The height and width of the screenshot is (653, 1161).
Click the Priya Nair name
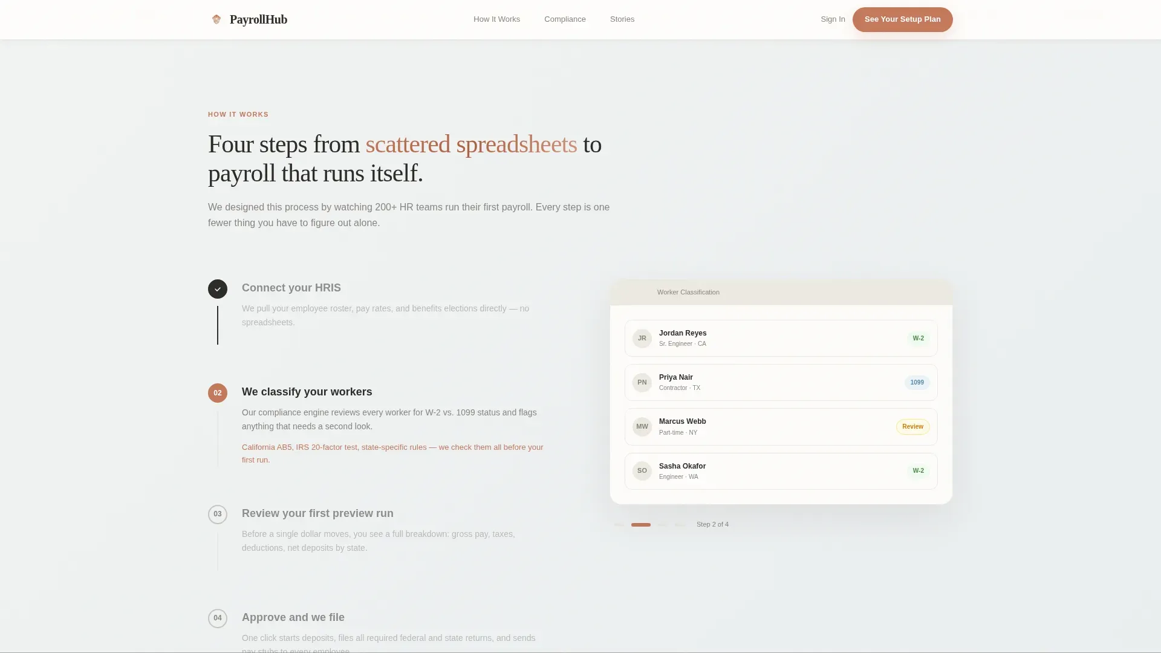click(x=676, y=377)
